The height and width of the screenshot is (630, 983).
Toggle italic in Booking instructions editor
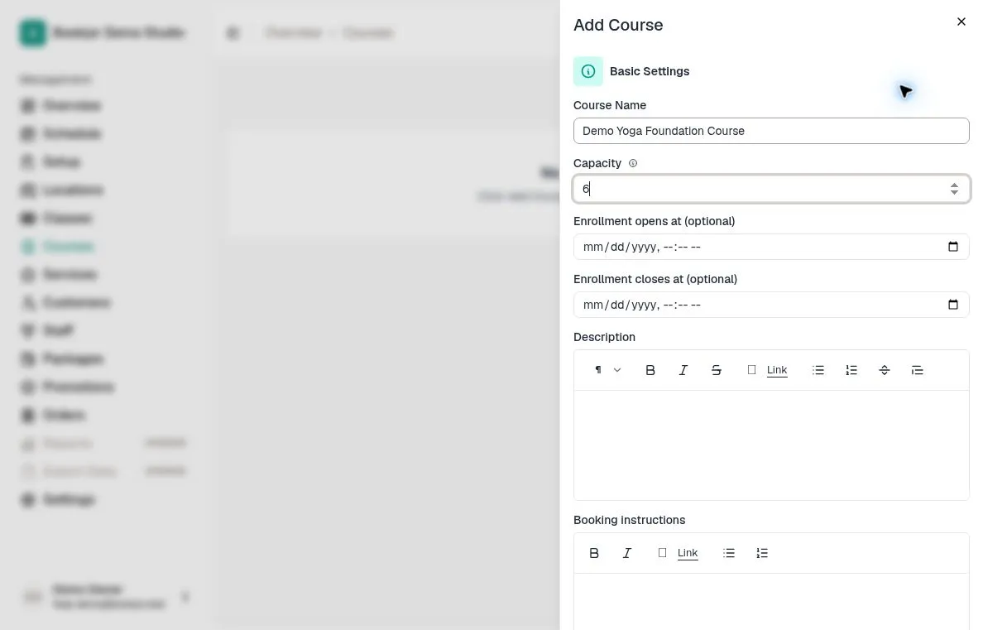click(x=627, y=554)
